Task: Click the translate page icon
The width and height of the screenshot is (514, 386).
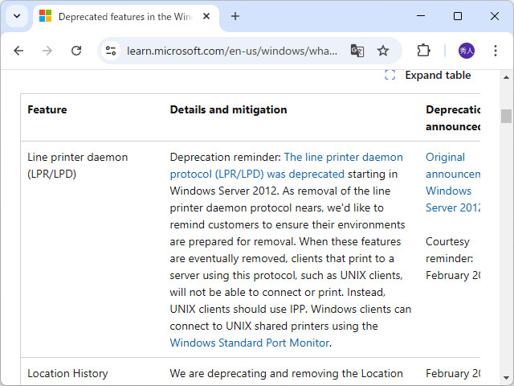Action: coord(357,51)
